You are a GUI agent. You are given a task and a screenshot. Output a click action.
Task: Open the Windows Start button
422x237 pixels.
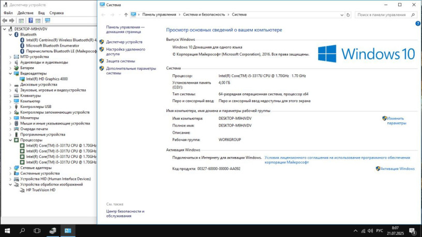point(7,231)
